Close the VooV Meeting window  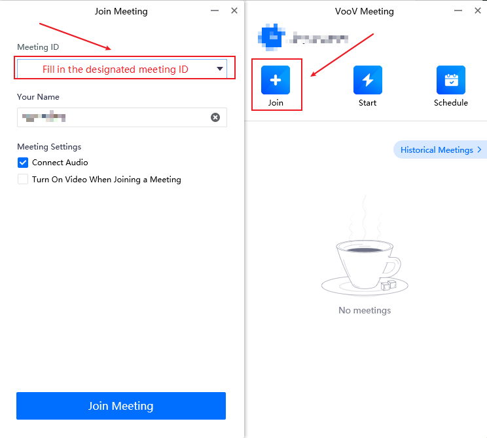(x=478, y=10)
